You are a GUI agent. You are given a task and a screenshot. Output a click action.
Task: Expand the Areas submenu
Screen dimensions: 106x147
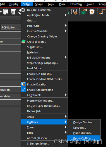[x=44, y=117]
